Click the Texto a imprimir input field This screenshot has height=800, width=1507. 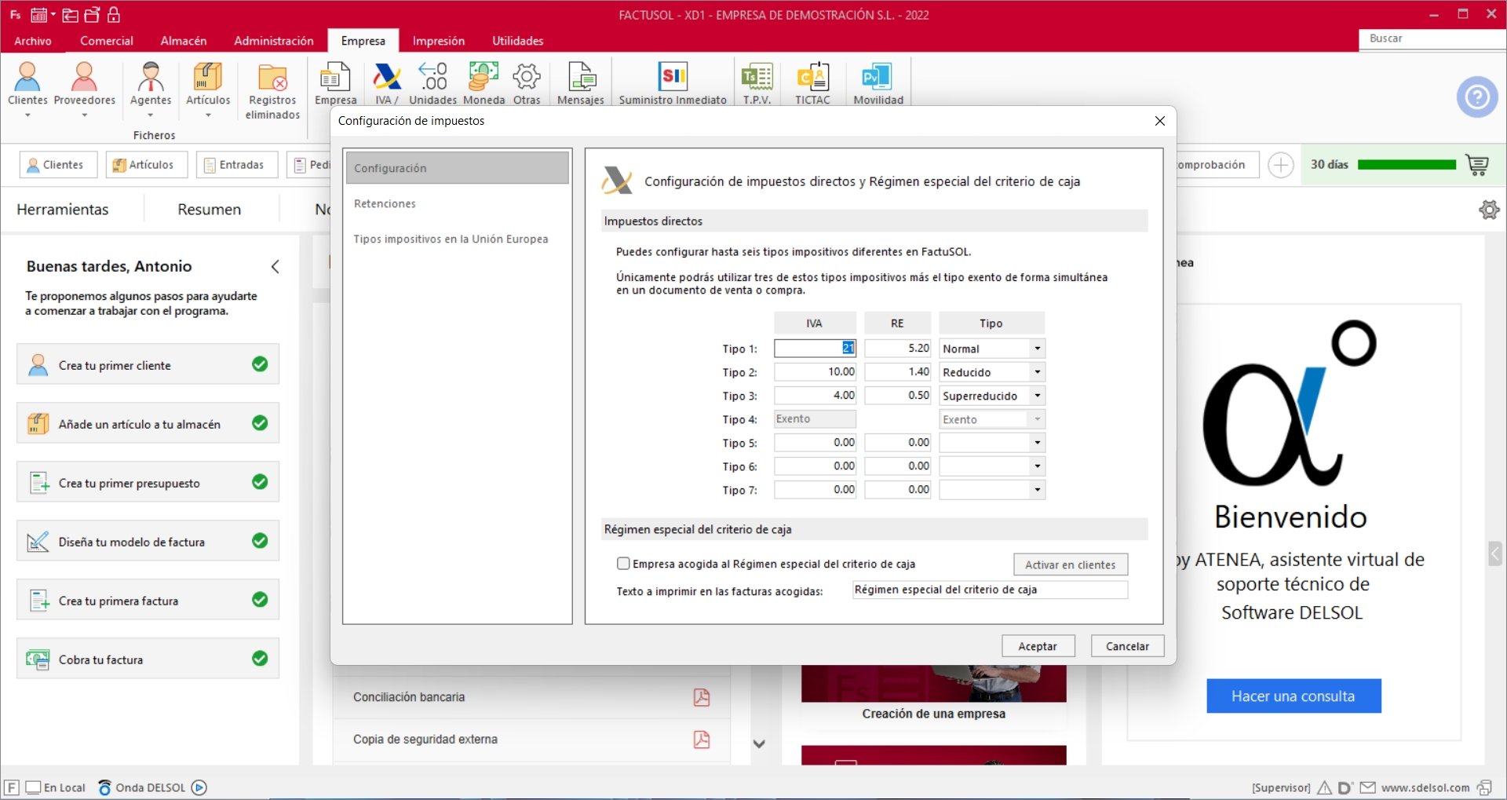click(x=990, y=590)
